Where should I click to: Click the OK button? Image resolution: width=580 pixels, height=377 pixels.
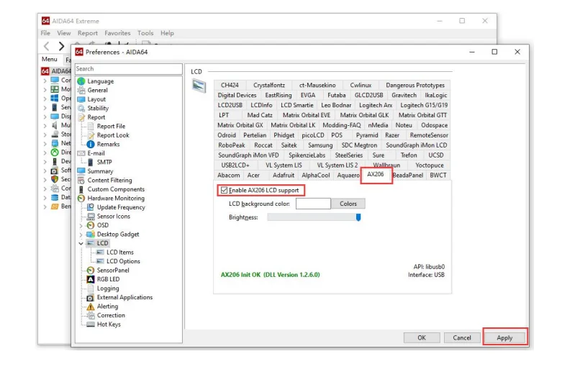click(x=422, y=337)
